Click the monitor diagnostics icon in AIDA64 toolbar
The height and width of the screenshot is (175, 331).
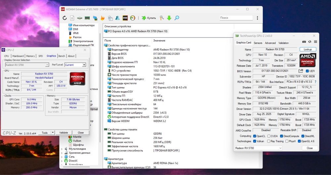(95, 18)
